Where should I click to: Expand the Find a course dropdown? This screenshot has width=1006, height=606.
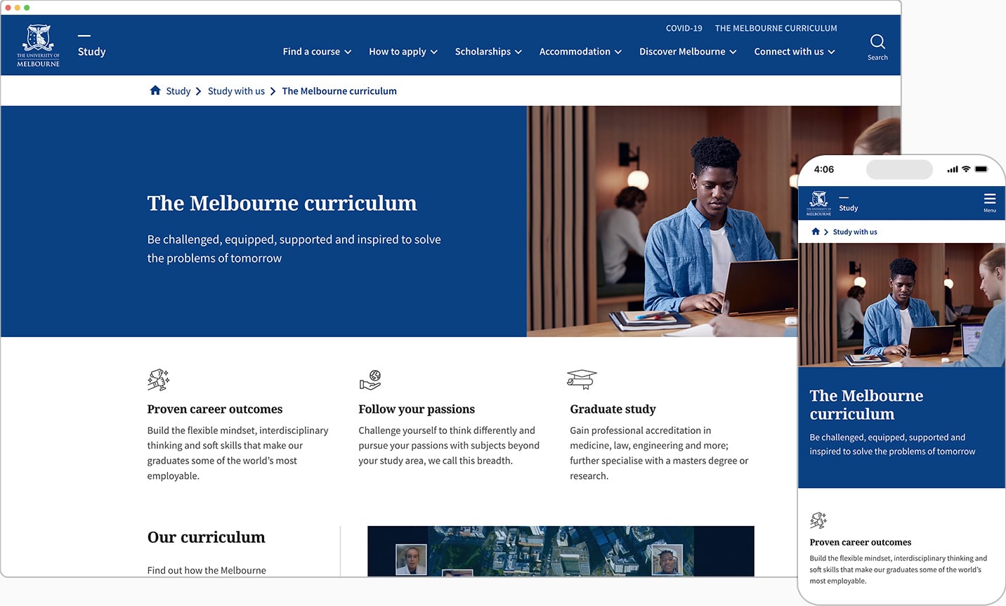pyautogui.click(x=317, y=52)
